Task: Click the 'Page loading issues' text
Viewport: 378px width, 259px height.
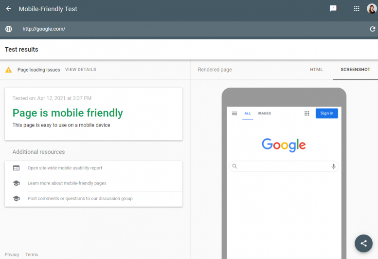Action: point(38,70)
